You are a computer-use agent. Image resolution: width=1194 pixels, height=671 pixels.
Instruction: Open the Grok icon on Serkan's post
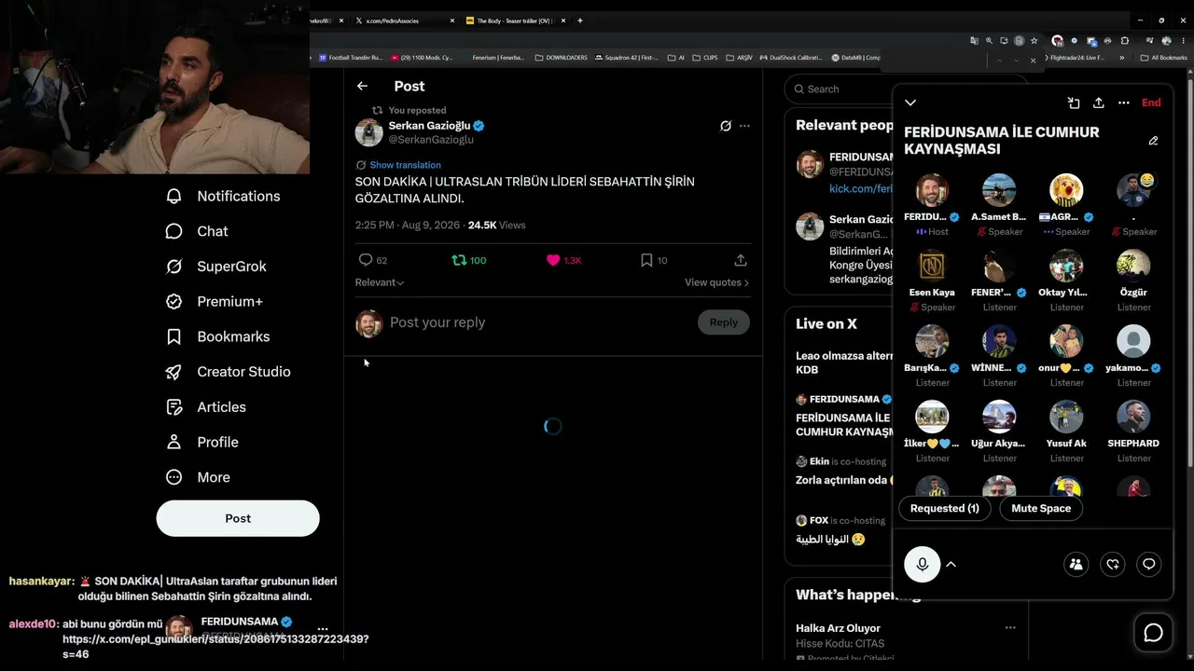point(725,126)
